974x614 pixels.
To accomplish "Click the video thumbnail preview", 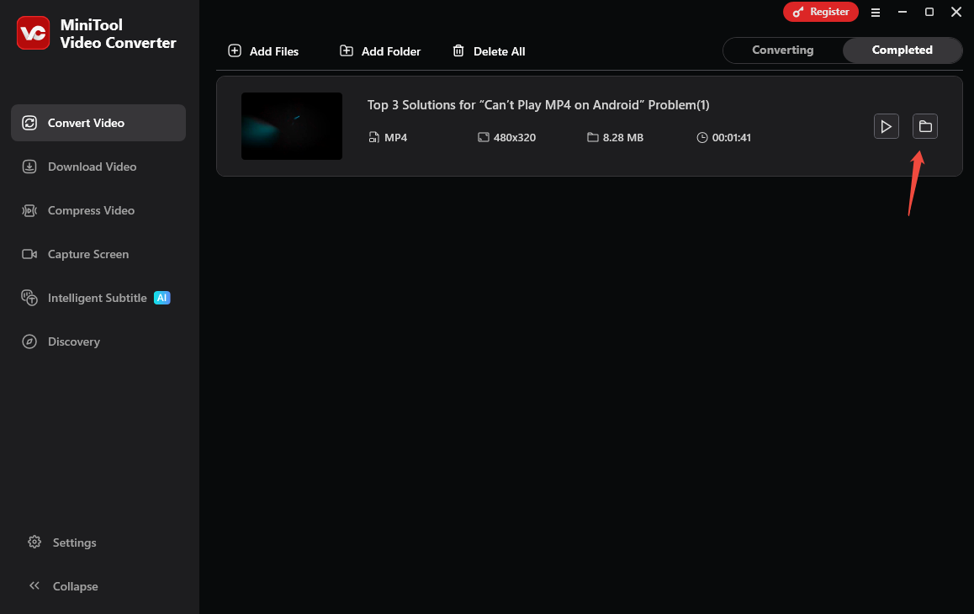I will coord(292,126).
